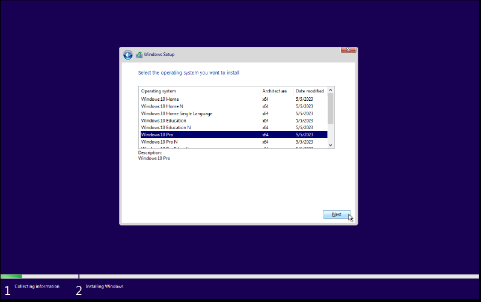Select Windows 10 Home N row
481x302 pixels.
(x=234, y=106)
